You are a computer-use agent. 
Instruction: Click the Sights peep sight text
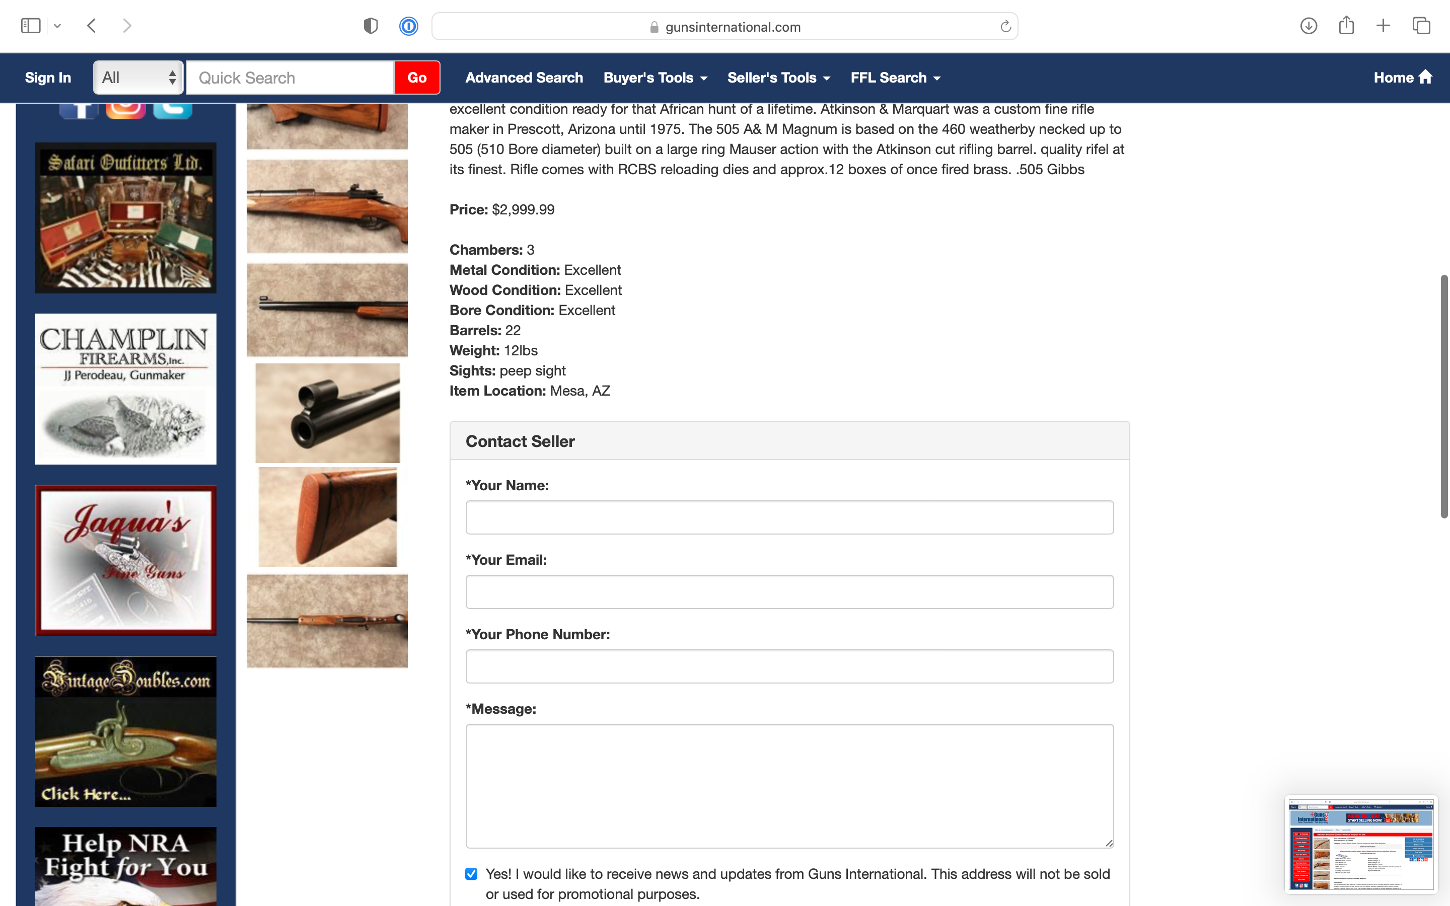pos(507,371)
